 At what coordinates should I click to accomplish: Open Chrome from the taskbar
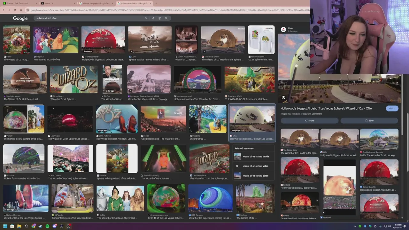pos(33,226)
